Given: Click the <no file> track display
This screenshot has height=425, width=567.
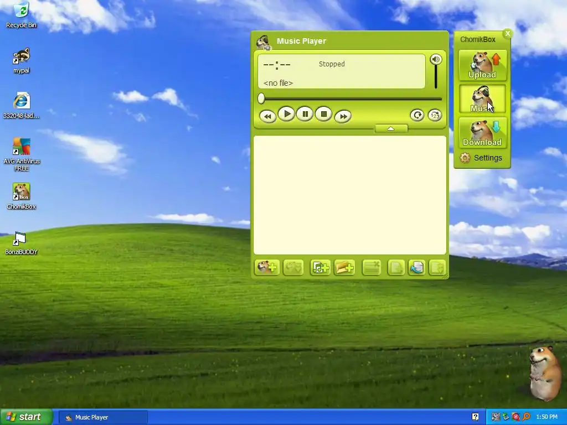Looking at the screenshot, I should coord(278,83).
